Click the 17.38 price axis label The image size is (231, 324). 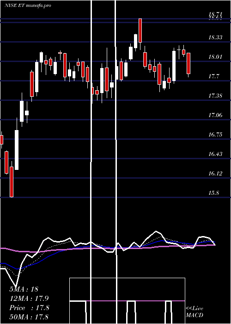[x=215, y=96]
